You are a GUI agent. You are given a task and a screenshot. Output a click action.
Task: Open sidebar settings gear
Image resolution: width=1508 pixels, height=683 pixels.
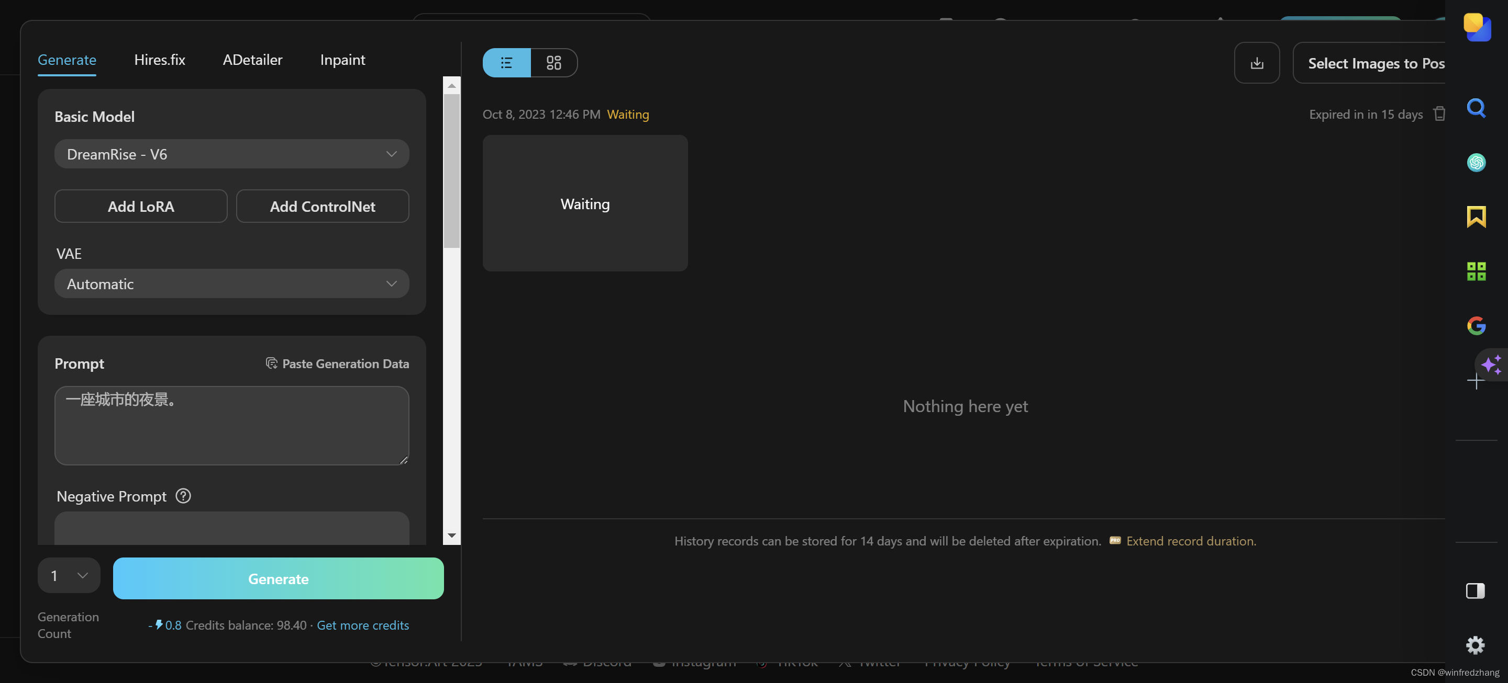(x=1474, y=645)
